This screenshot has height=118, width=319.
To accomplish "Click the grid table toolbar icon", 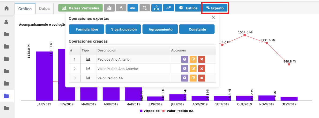I will click(156, 8).
